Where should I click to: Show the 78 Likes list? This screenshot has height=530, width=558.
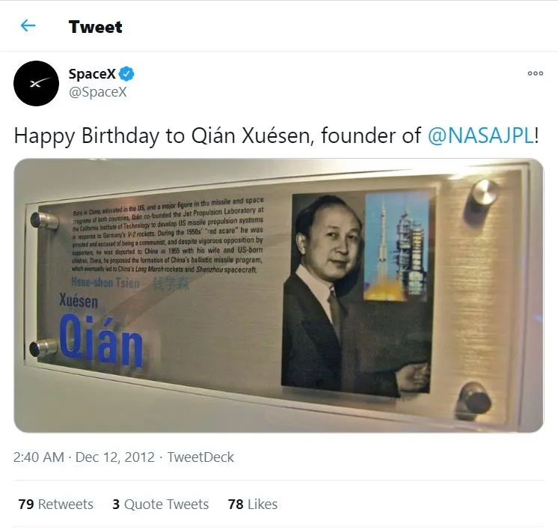coord(253,505)
